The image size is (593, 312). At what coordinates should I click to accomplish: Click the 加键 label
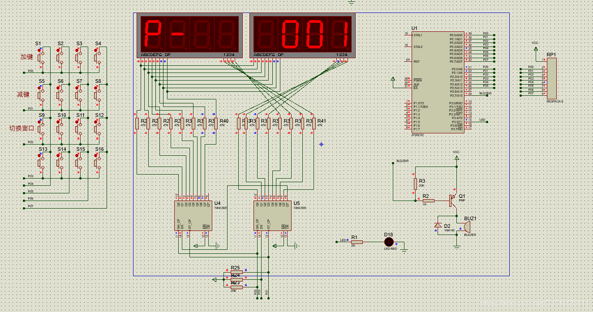click(x=26, y=57)
